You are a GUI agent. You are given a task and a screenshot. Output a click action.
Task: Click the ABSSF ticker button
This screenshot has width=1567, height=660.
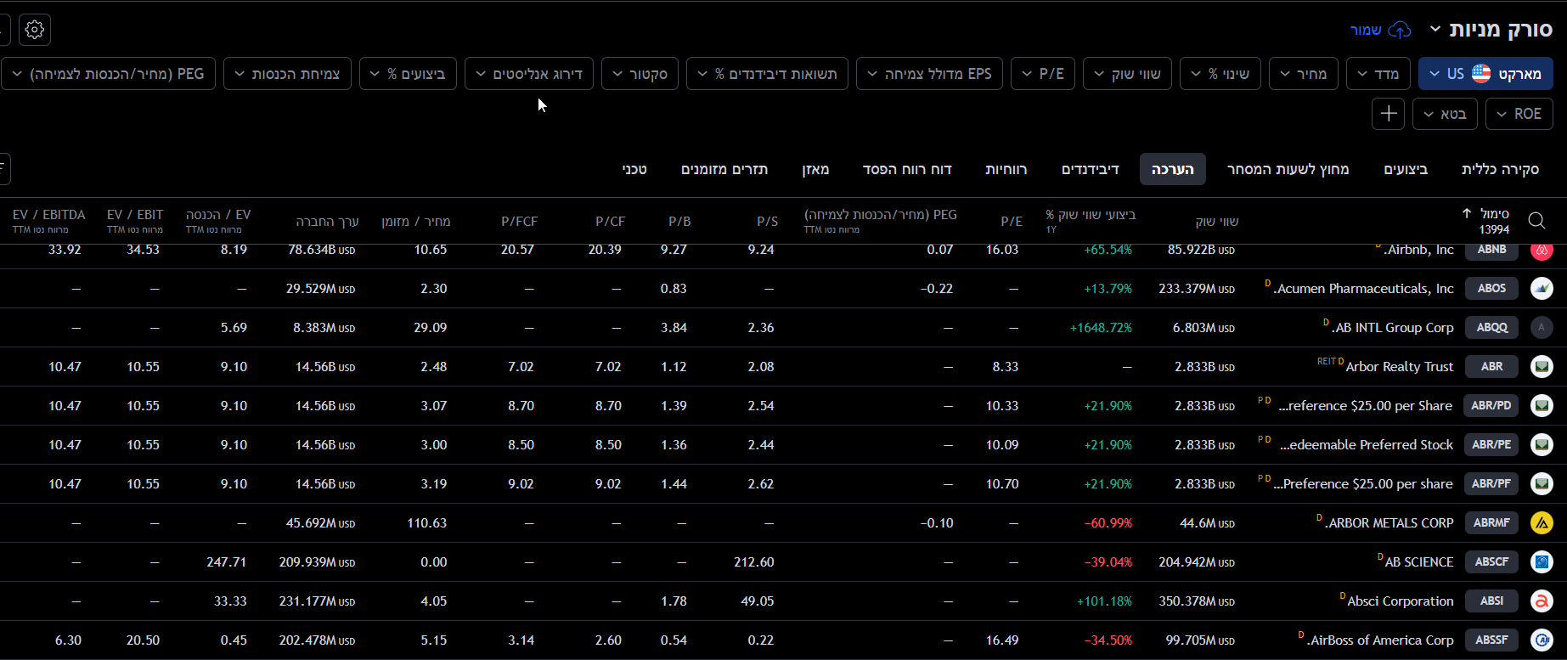click(x=1492, y=640)
